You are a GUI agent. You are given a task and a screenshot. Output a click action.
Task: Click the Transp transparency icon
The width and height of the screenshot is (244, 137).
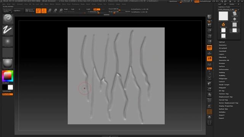(209, 106)
